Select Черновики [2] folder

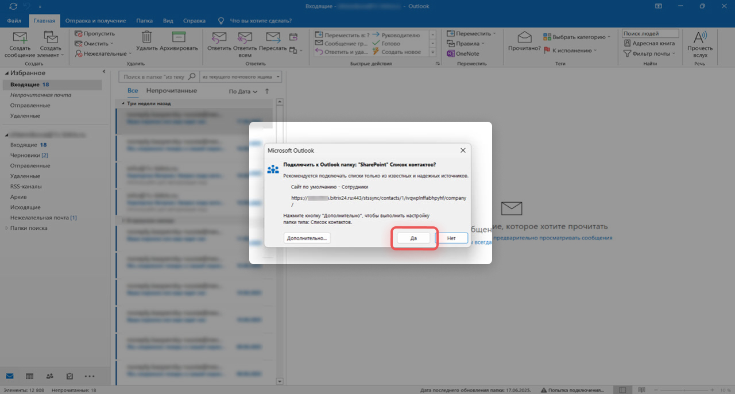(29, 155)
